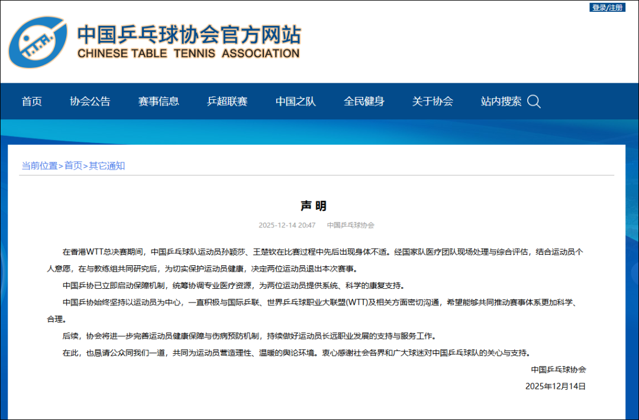Image resolution: width=639 pixels, height=420 pixels.
Task: Open the 首页 navigation menu item
Action: coord(32,102)
